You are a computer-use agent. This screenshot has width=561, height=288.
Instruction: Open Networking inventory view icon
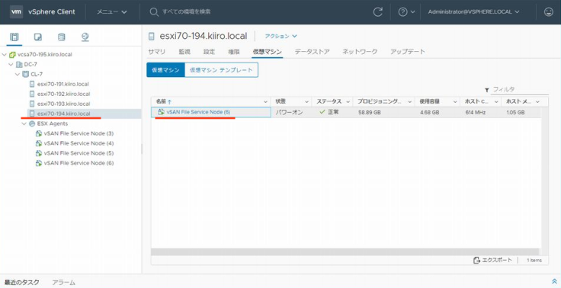(x=85, y=37)
